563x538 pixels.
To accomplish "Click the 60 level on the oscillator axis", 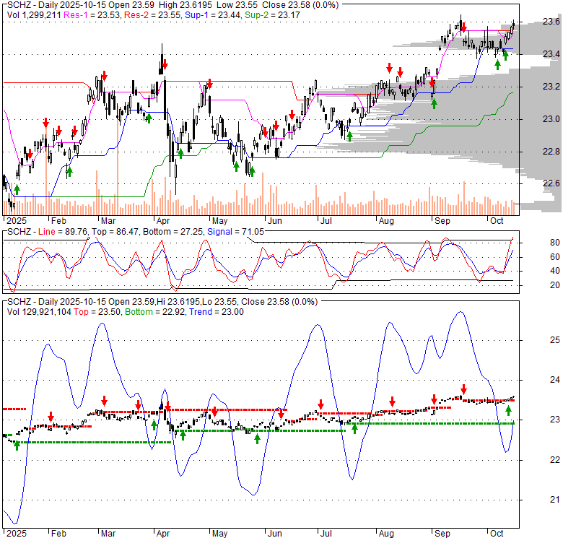I will tap(555, 257).
